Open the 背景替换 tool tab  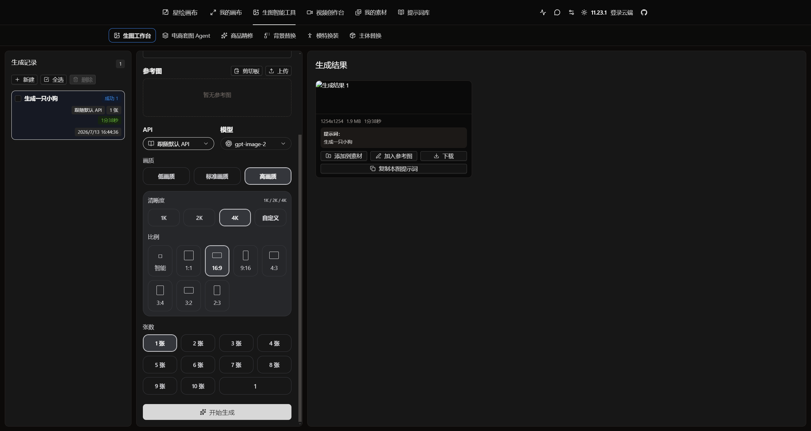coord(280,35)
